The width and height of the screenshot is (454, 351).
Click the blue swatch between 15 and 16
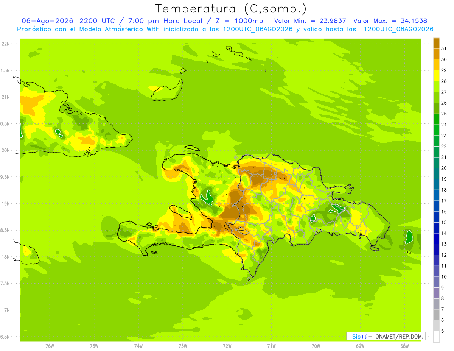pos(436,217)
